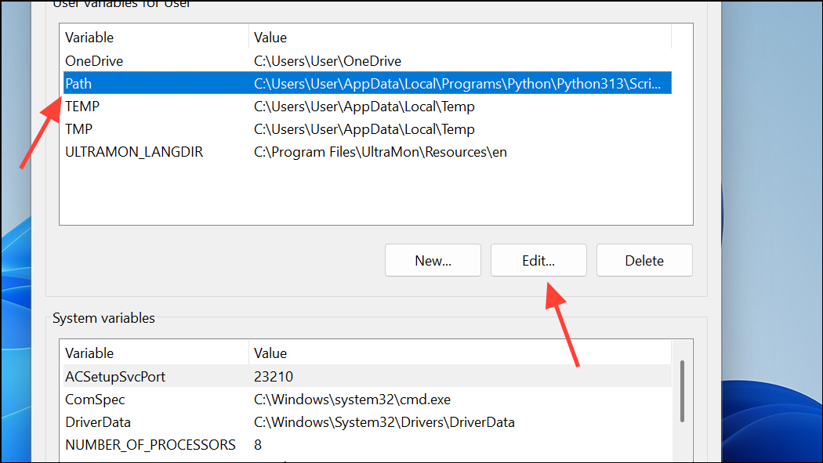Click the Edit... button to modify Path
Viewport: 823px width, 463px height.
tap(538, 259)
